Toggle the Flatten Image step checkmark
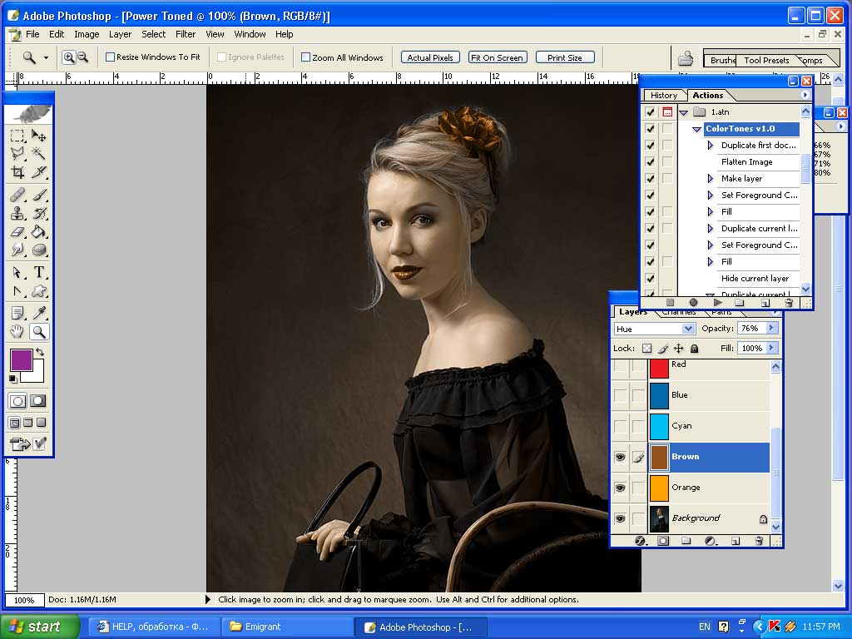852x639 pixels. pos(650,162)
